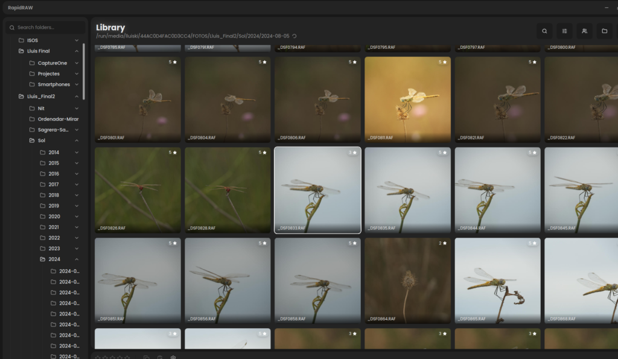Screen dimensions: 618x359
Task: Click the folder icon button in header
Action: tap(605, 31)
